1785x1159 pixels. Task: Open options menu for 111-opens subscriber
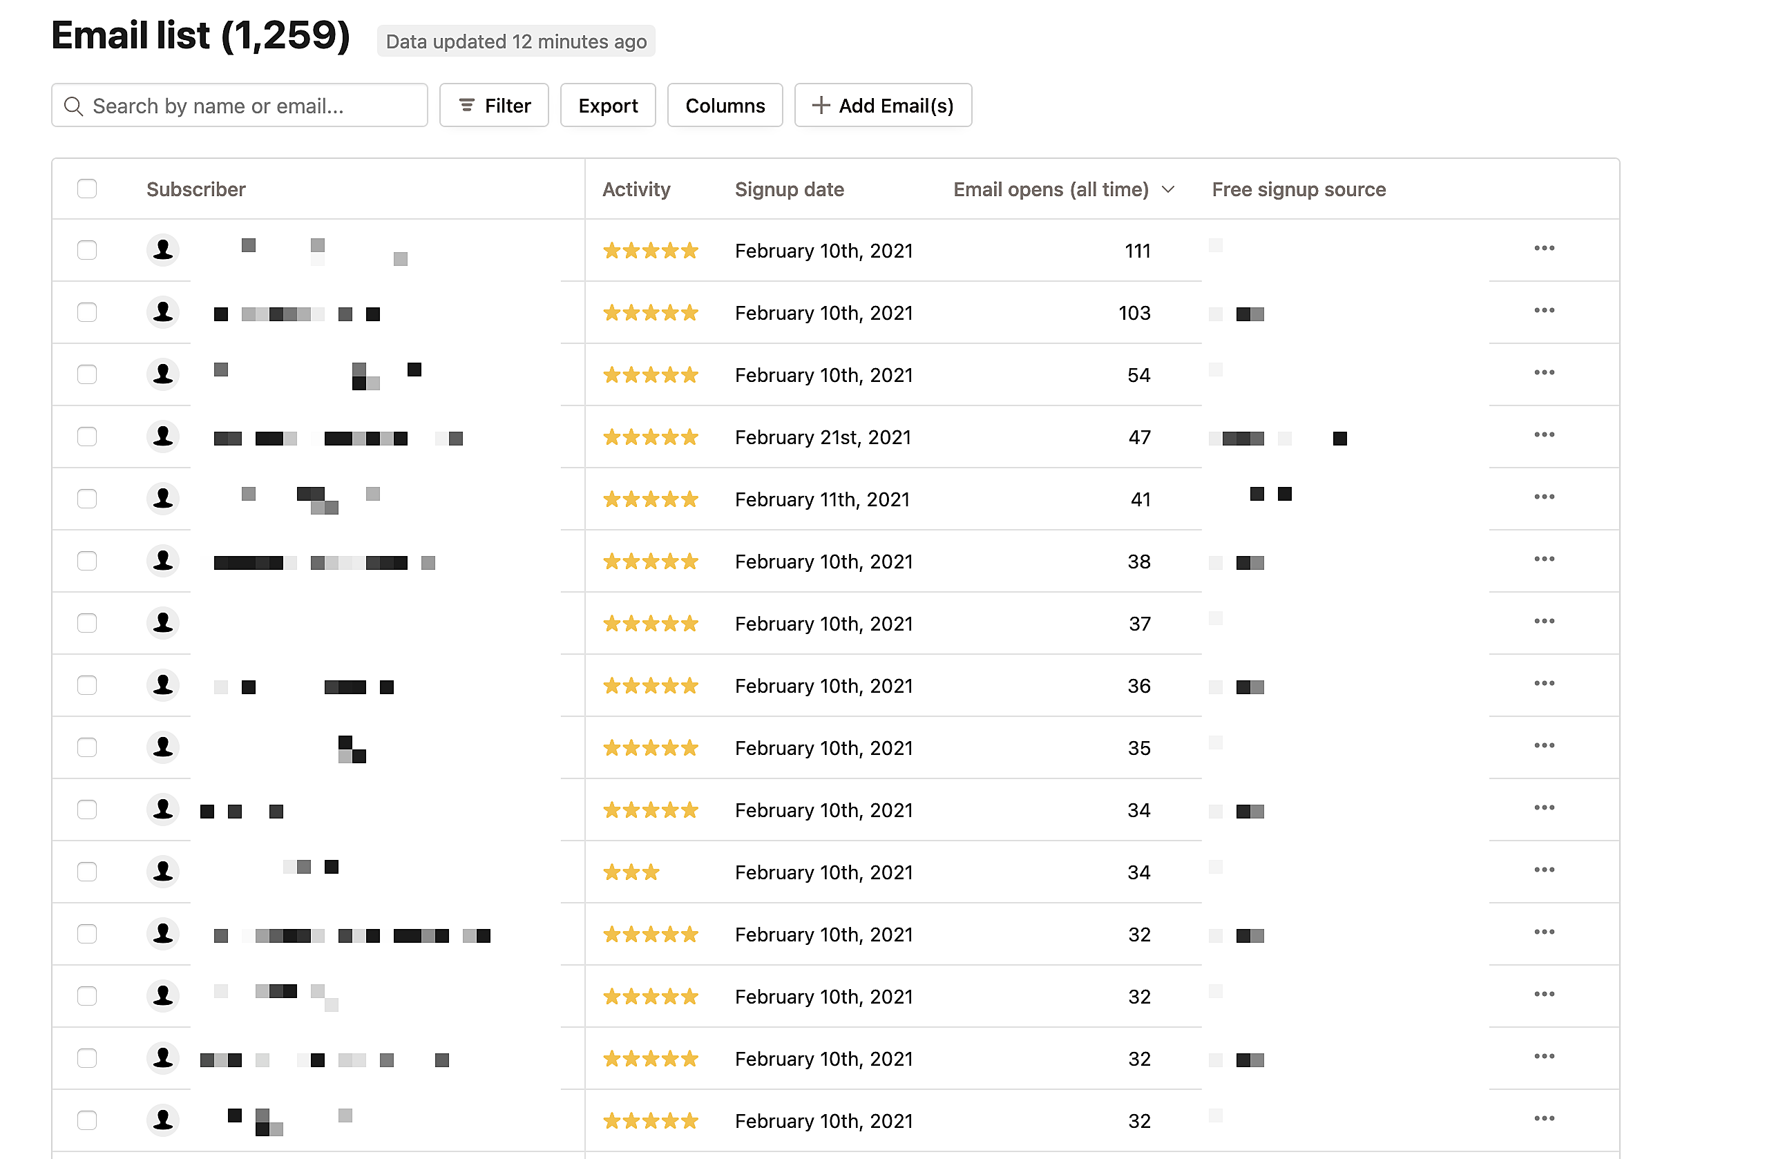point(1543,248)
